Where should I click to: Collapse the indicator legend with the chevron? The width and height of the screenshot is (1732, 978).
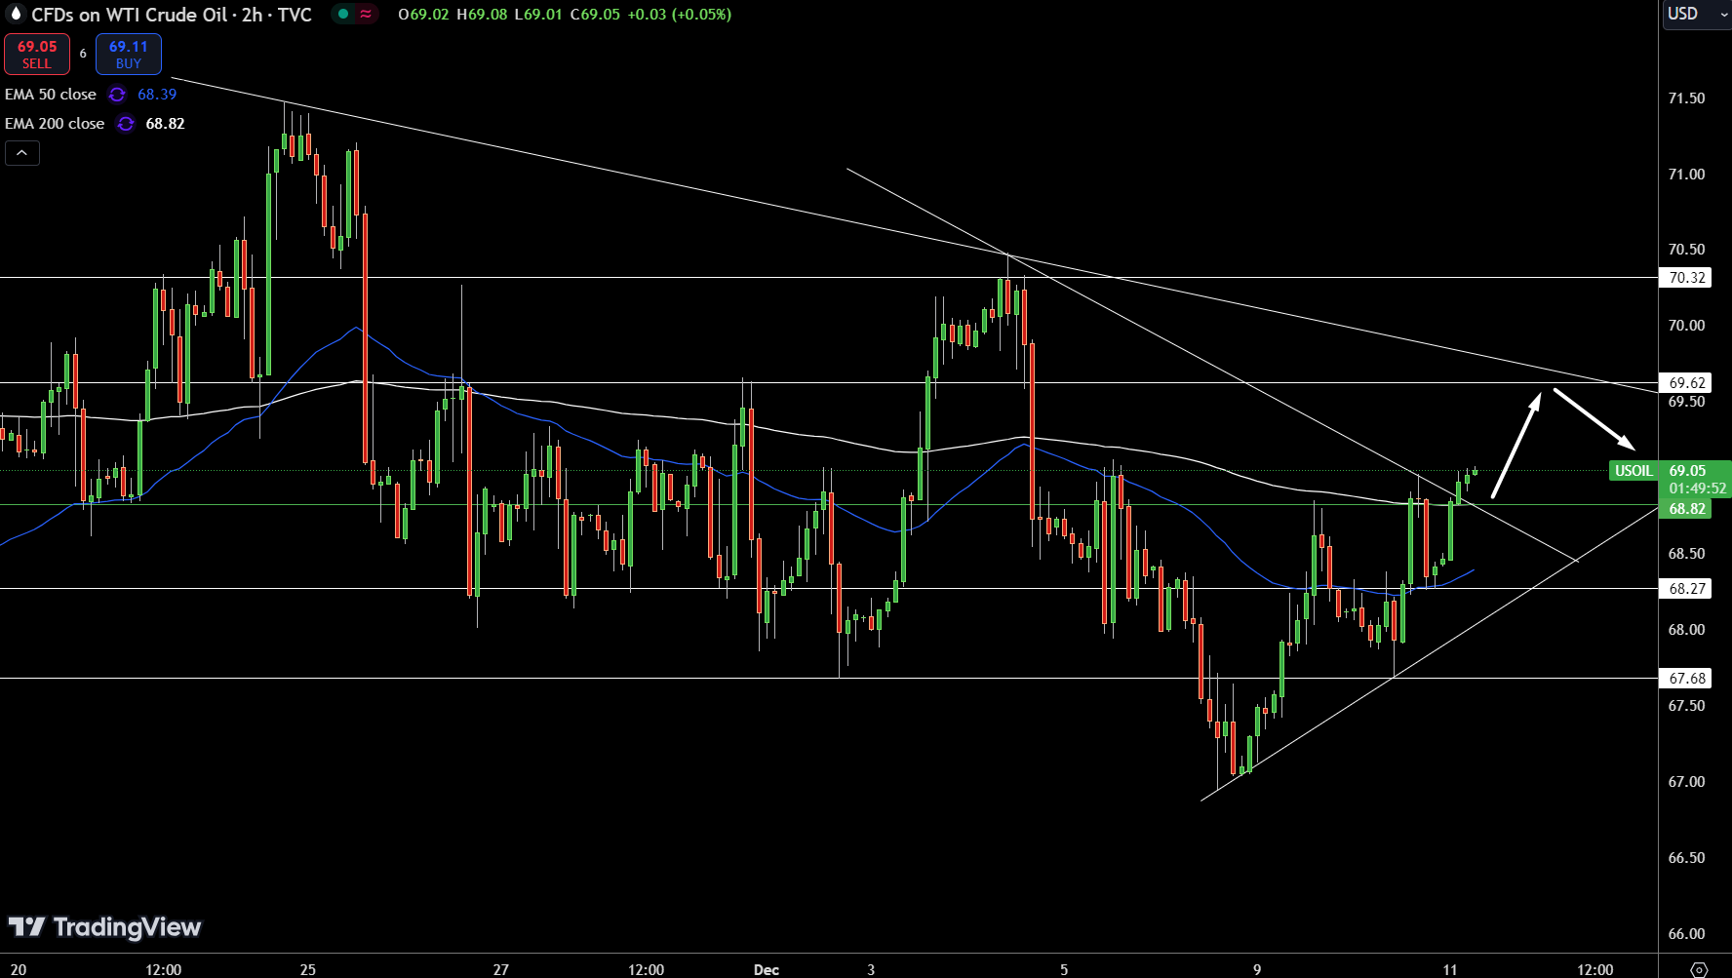pos(21,153)
